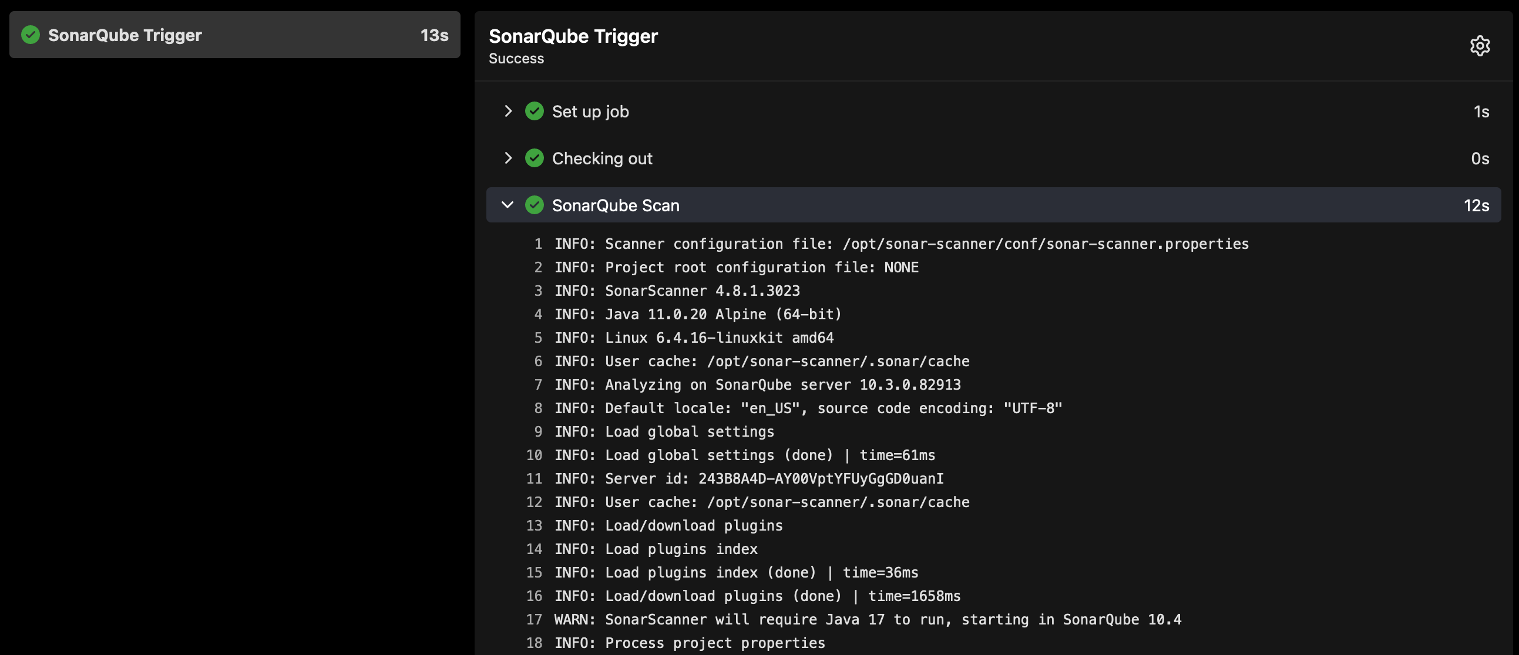Click the Java 17 warning log line
1519x655 pixels.
tap(868, 620)
